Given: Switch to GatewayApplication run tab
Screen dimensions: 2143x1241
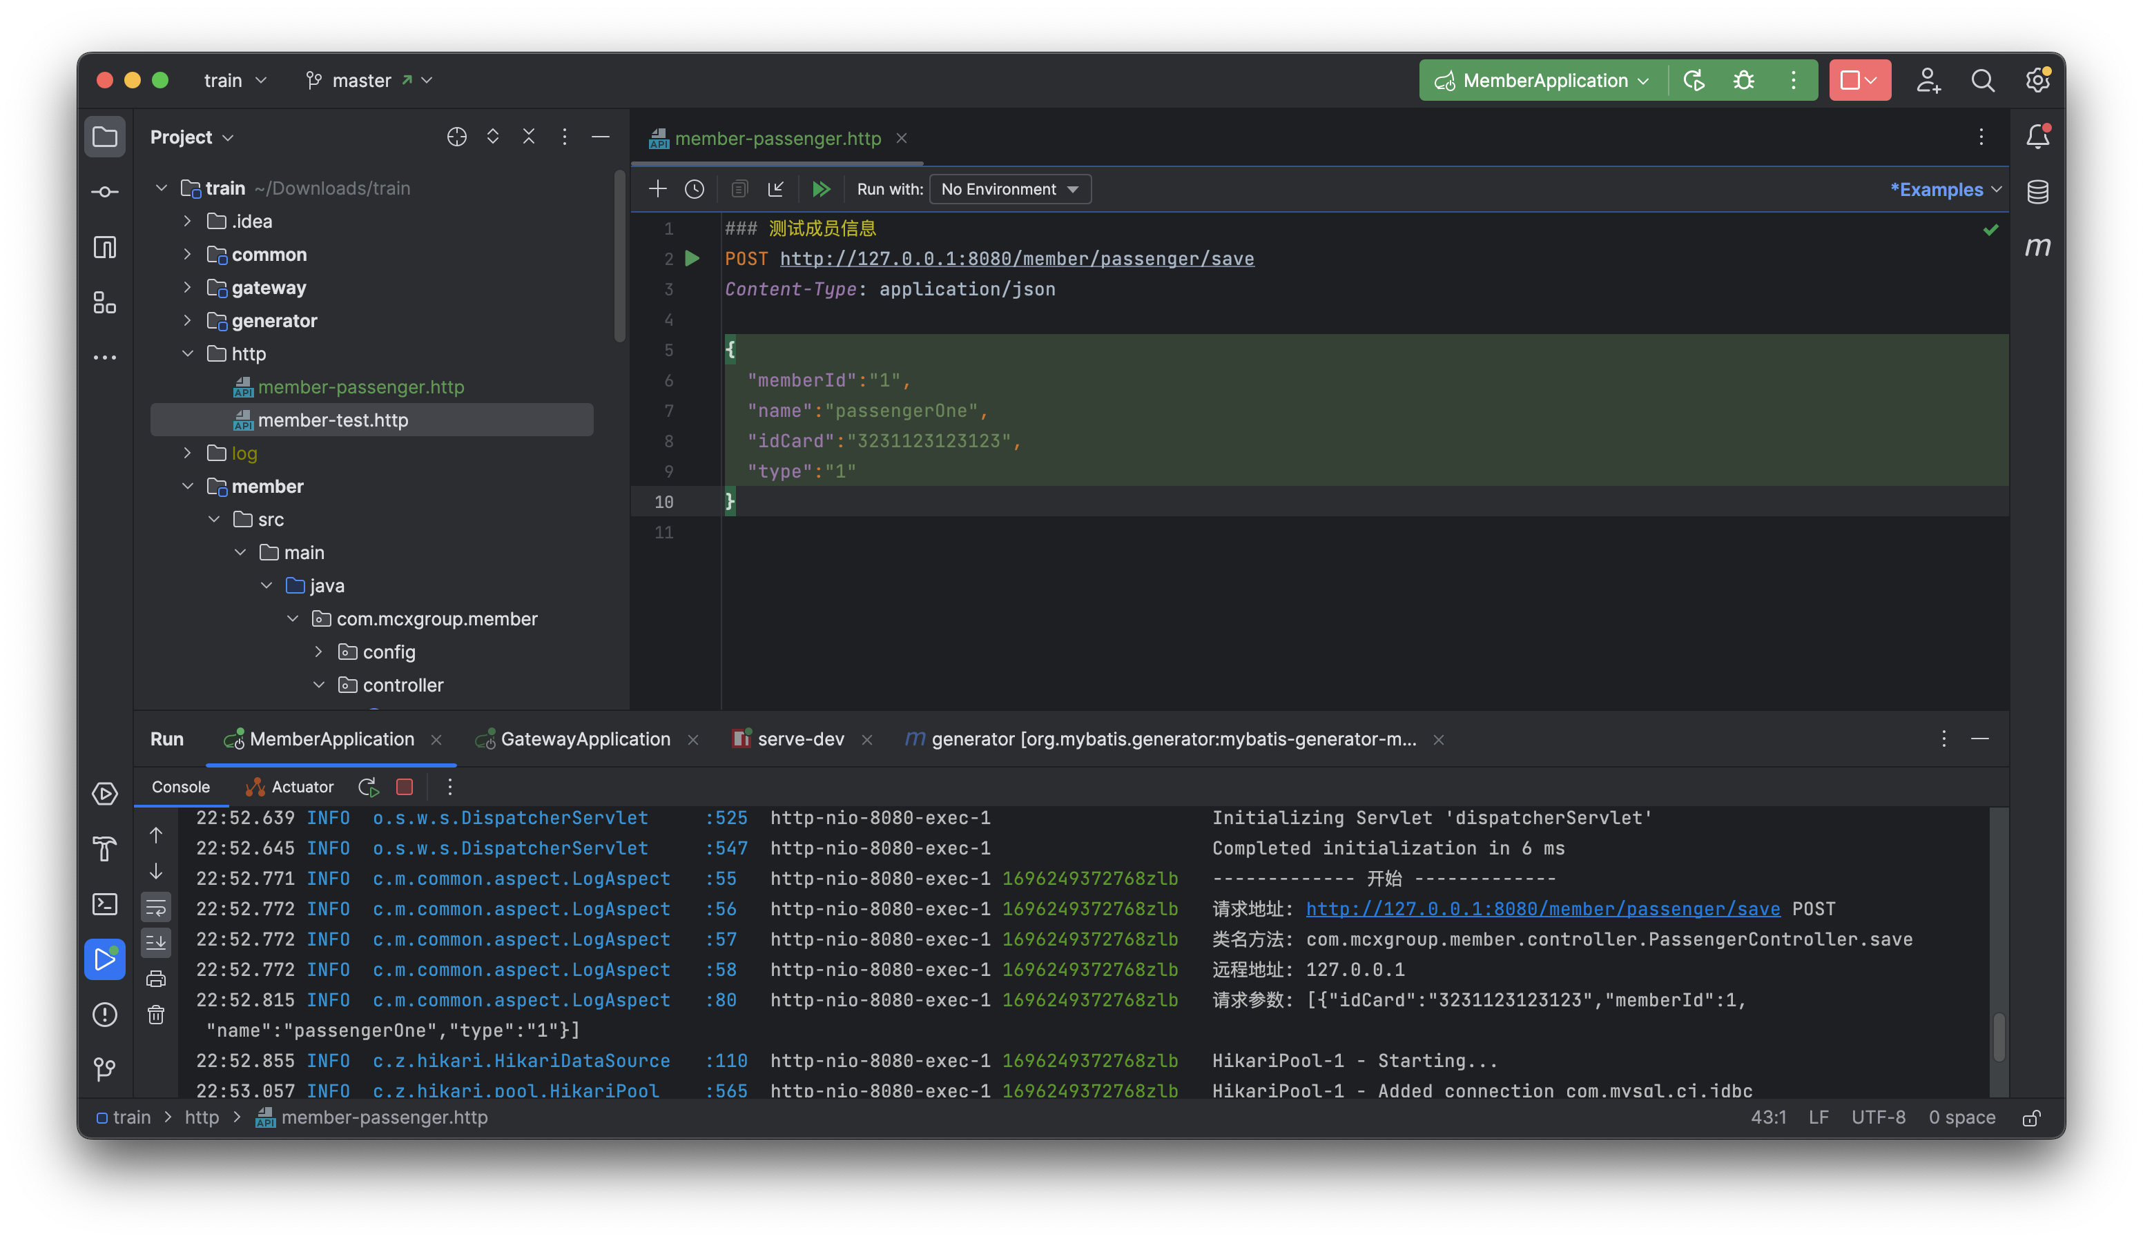Looking at the screenshot, I should point(584,739).
